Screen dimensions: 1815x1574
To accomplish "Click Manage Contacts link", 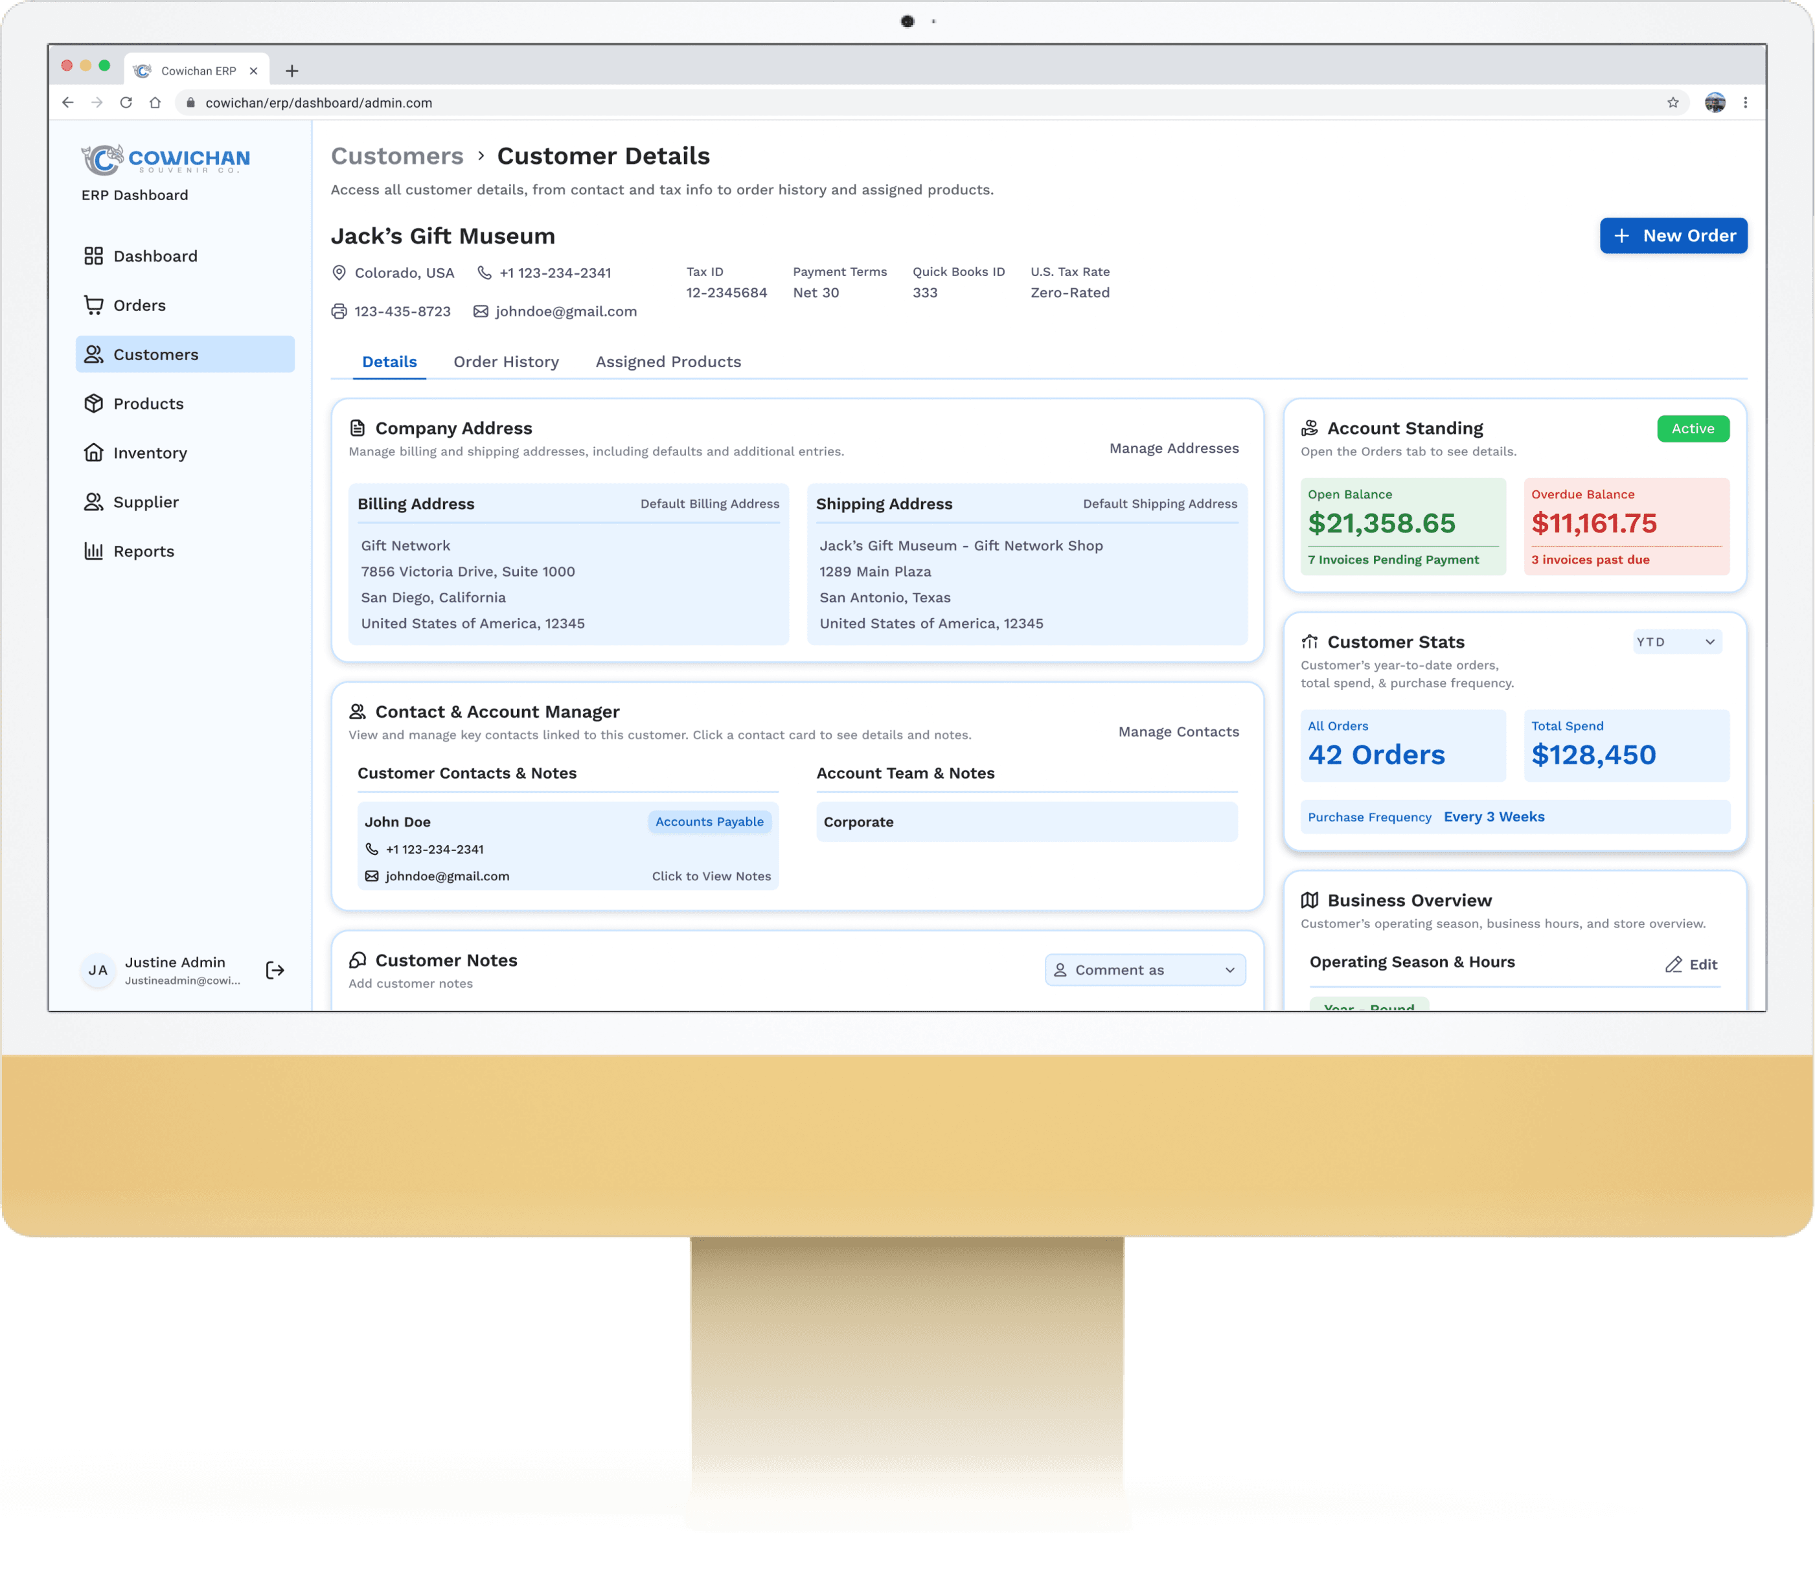I will click(1178, 732).
